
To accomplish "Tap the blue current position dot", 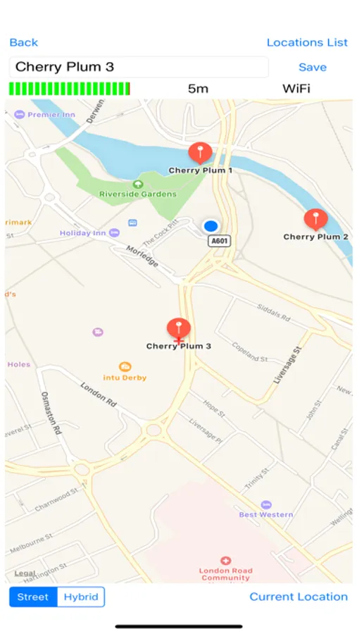I will [x=211, y=226].
